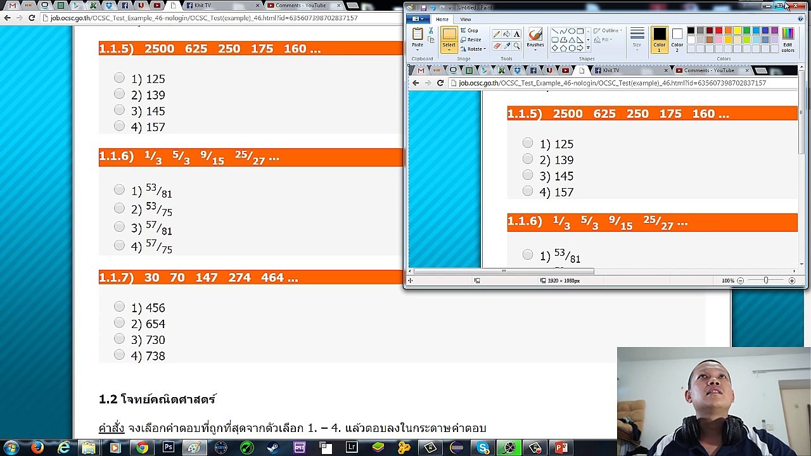Save the Paint file with the floppy icon
The width and height of the screenshot is (811, 456).
point(423,8)
